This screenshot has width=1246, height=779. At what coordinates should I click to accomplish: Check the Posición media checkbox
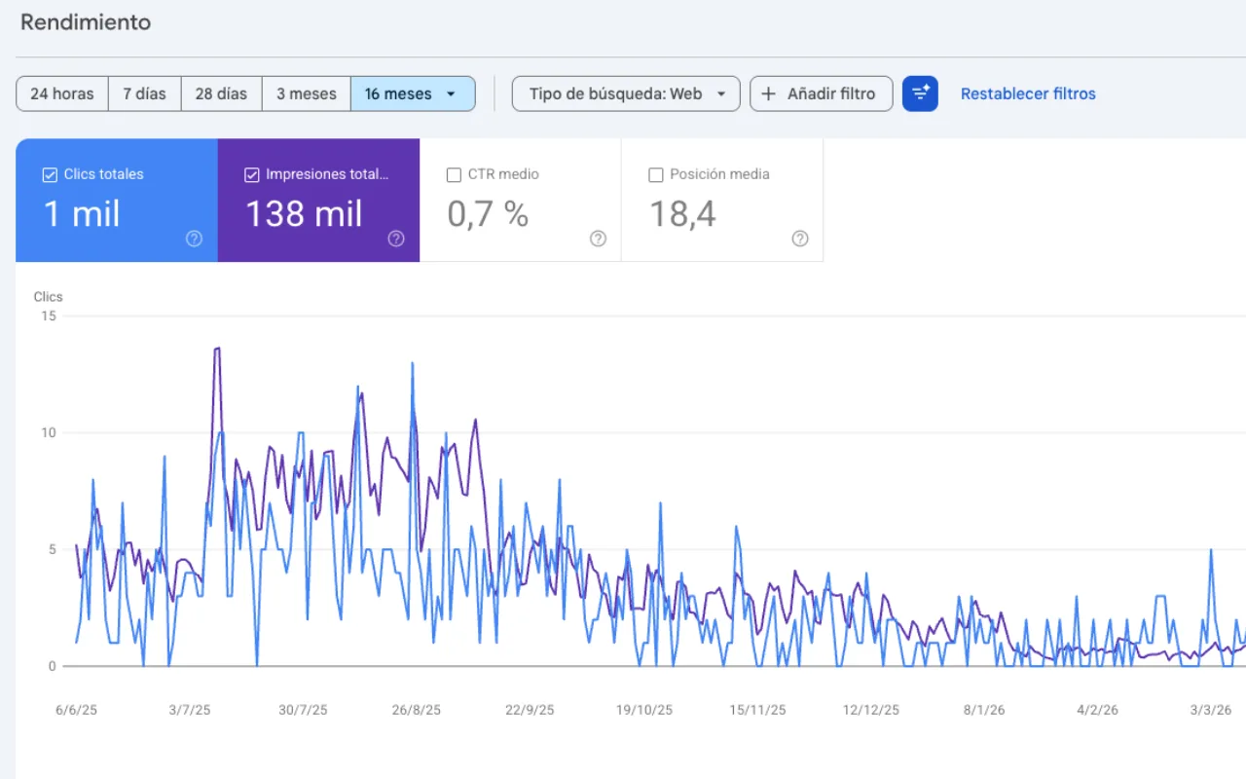tap(656, 175)
